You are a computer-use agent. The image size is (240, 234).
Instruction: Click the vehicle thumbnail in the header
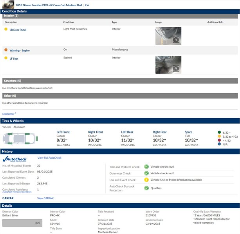(x=7, y=5)
